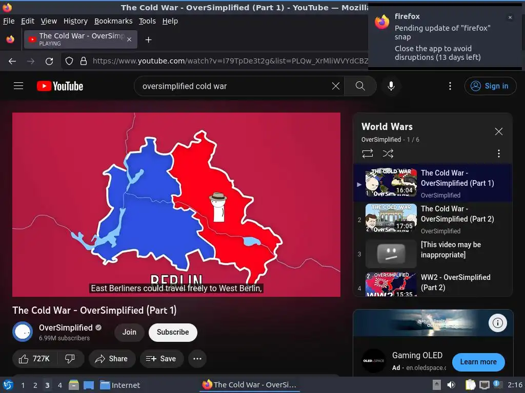Go back with the Firefox back arrow
This screenshot has height=393, width=525.
[12, 61]
